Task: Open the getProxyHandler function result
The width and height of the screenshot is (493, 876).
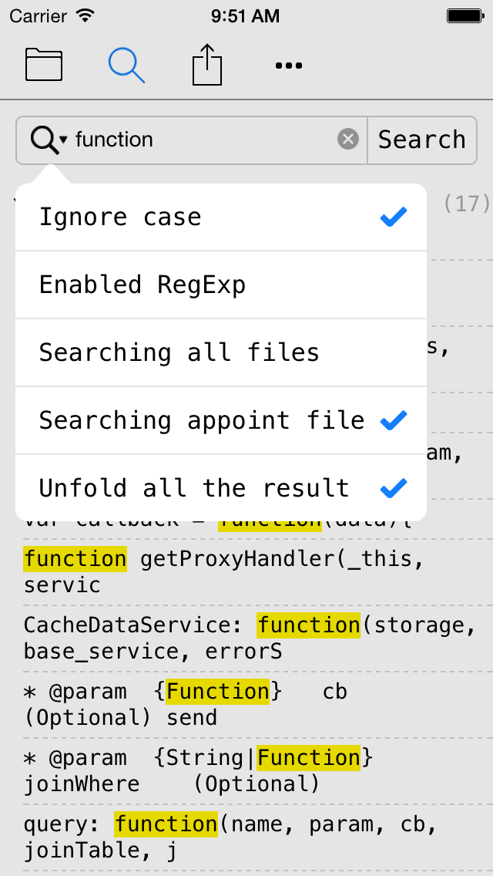Action: coord(246,572)
